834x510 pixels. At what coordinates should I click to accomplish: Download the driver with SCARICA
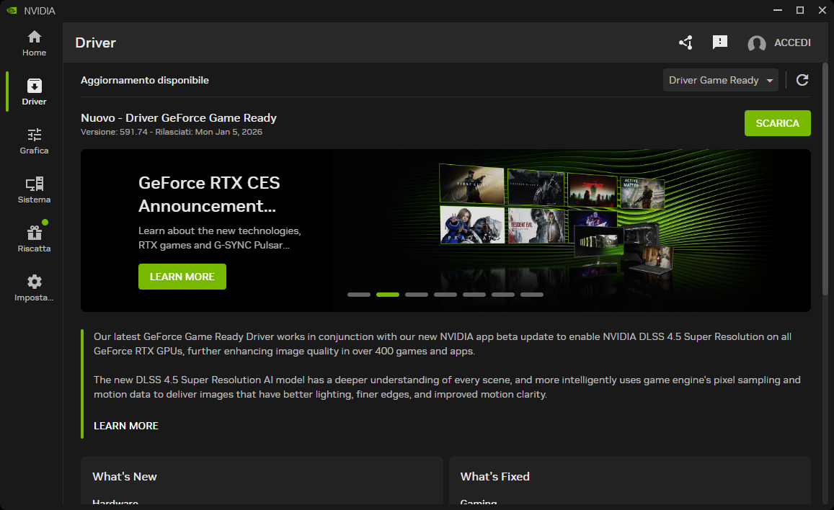point(777,123)
